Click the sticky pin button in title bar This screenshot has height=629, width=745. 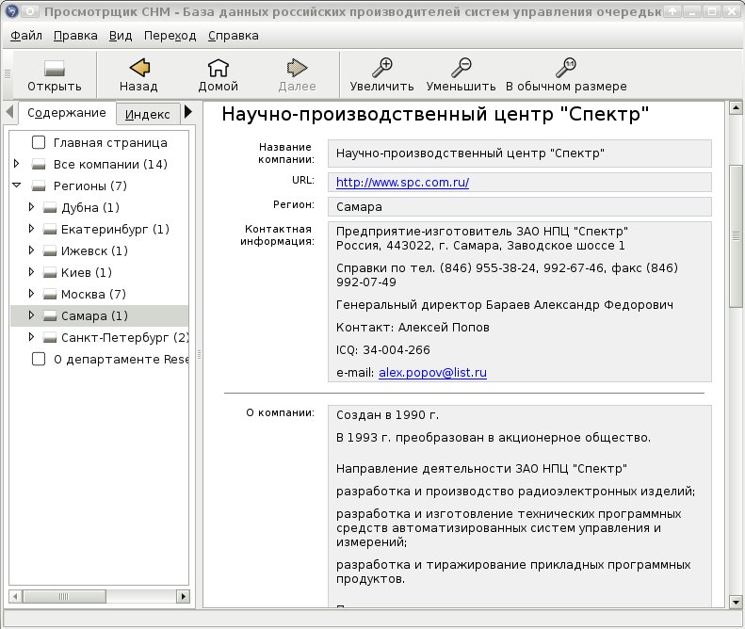click(x=30, y=11)
